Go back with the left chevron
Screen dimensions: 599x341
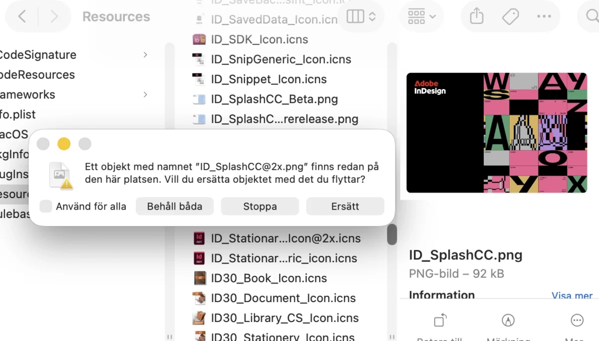(x=22, y=16)
